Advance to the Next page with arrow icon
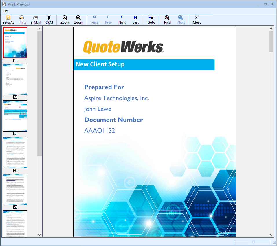277x246 pixels. [122, 18]
